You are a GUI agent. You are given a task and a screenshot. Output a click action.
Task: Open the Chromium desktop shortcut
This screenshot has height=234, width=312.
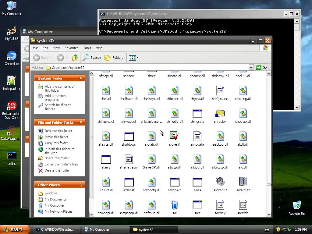(x=12, y=58)
